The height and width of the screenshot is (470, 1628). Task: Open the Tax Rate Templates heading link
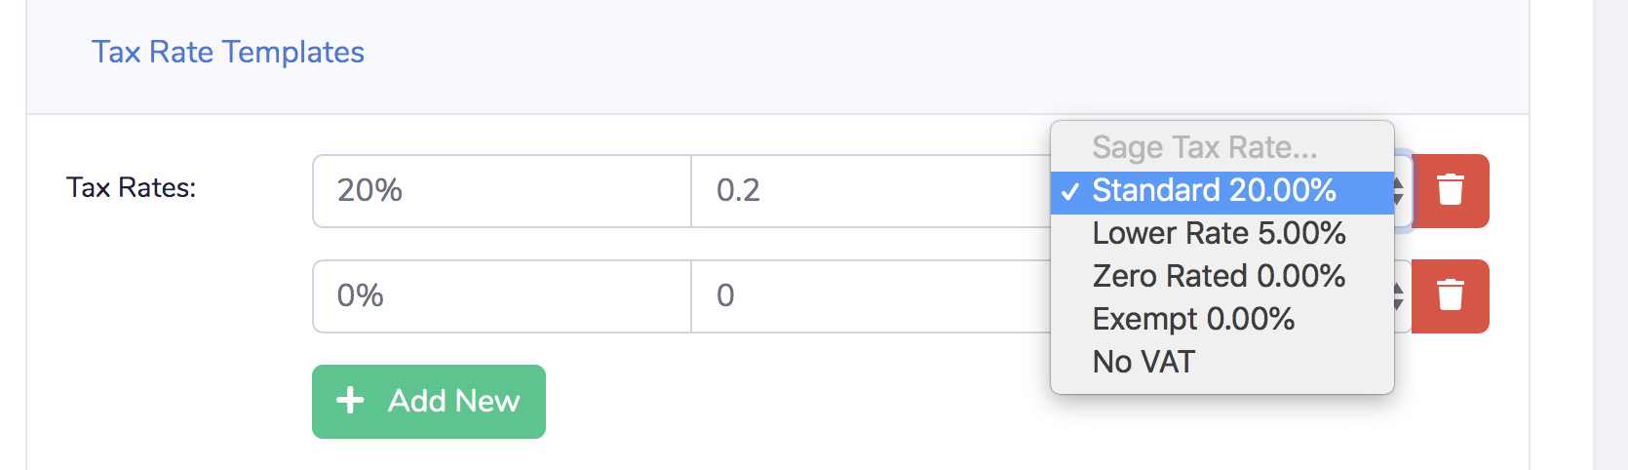pos(228,52)
